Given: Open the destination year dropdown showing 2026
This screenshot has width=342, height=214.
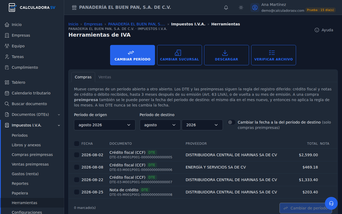Looking at the screenshot, I should (x=202, y=125).
